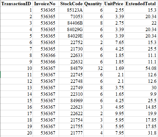Click StockCode cell 22632

(71, 62)
